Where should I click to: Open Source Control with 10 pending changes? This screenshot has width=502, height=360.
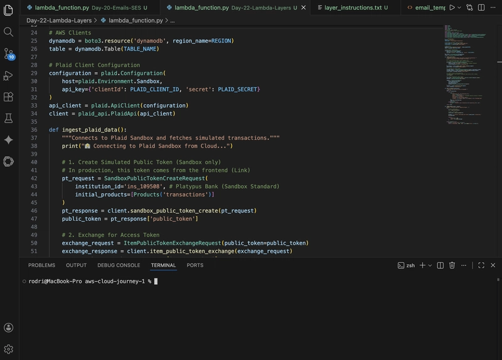coord(9,54)
